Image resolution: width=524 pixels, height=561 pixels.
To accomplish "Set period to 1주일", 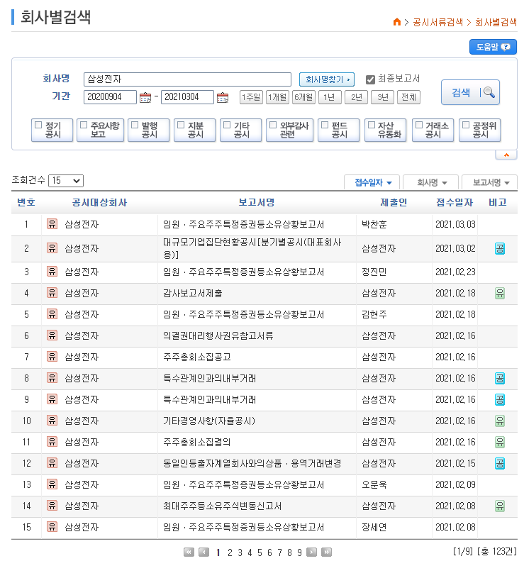I will click(x=251, y=97).
